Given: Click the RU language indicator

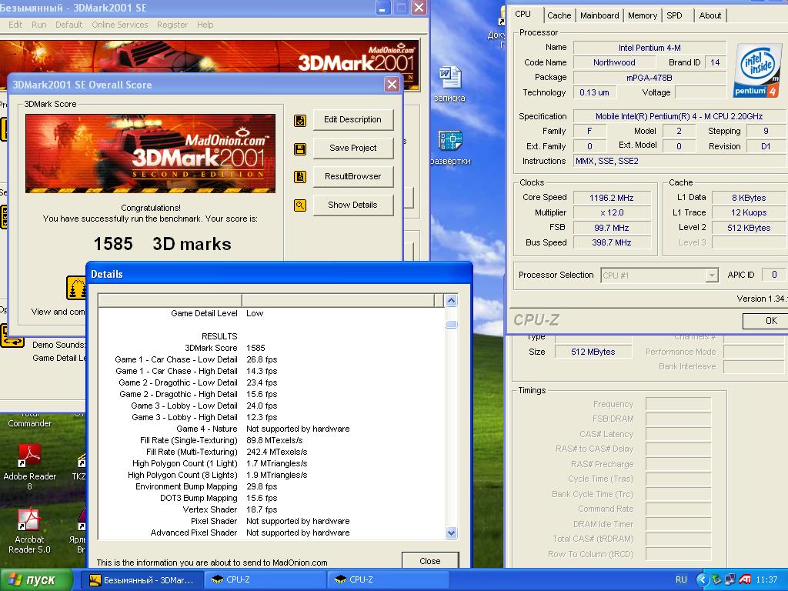Looking at the screenshot, I should (681, 579).
